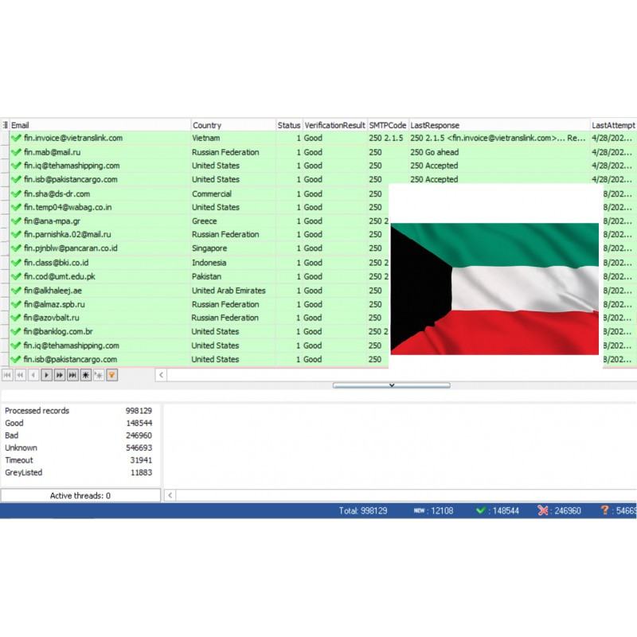Click the Kuwait flag image
This screenshot has height=637, width=637.
tap(494, 288)
